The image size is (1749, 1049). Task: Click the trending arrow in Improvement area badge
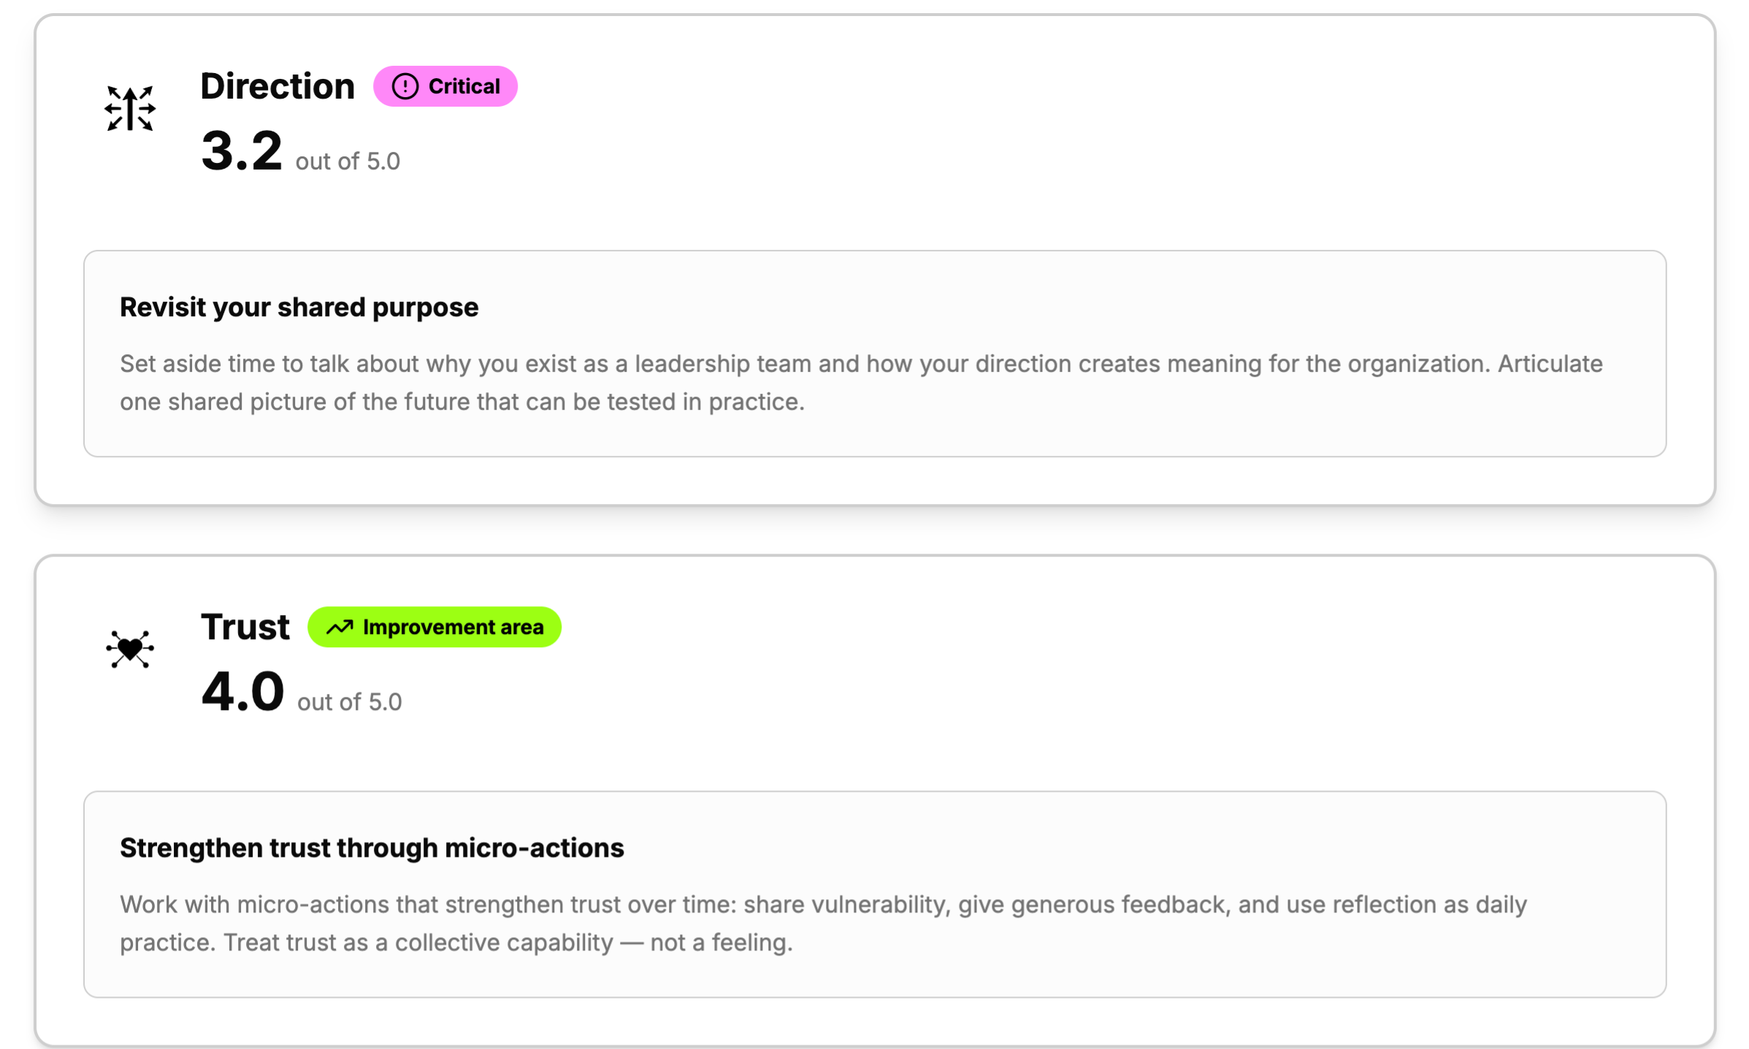[x=340, y=627]
